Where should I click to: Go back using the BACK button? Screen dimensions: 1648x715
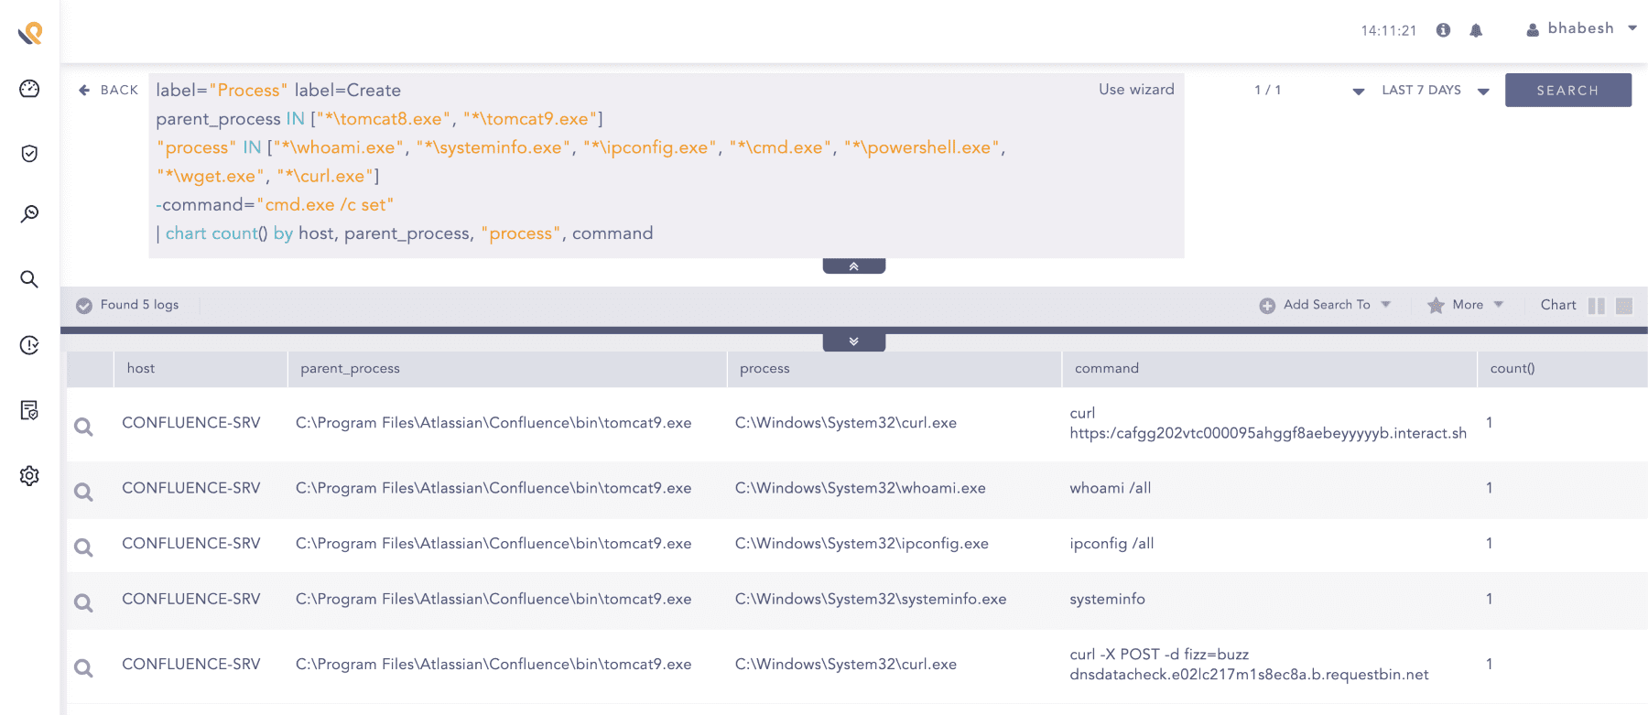pos(109,90)
